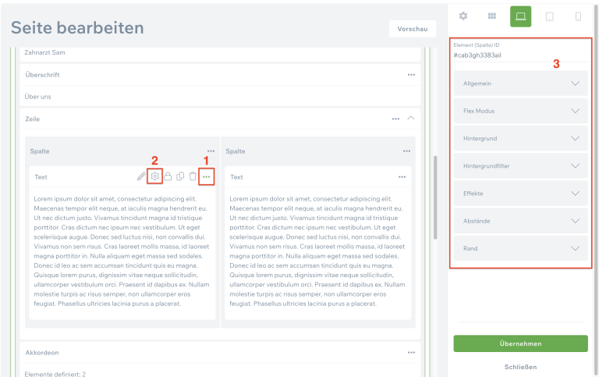Click the lock icon in the Text element toolbar
This screenshot has height=377, width=599.
pos(168,177)
